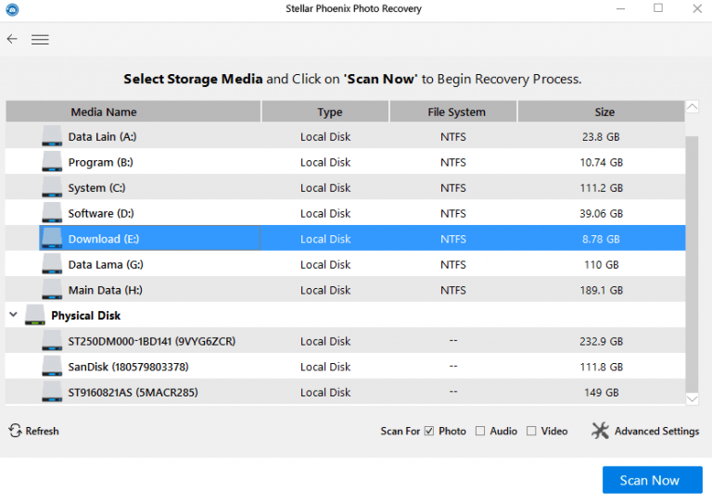Click the drive icon for Data Lama (G:)
This screenshot has height=502, width=712.
coord(52,264)
